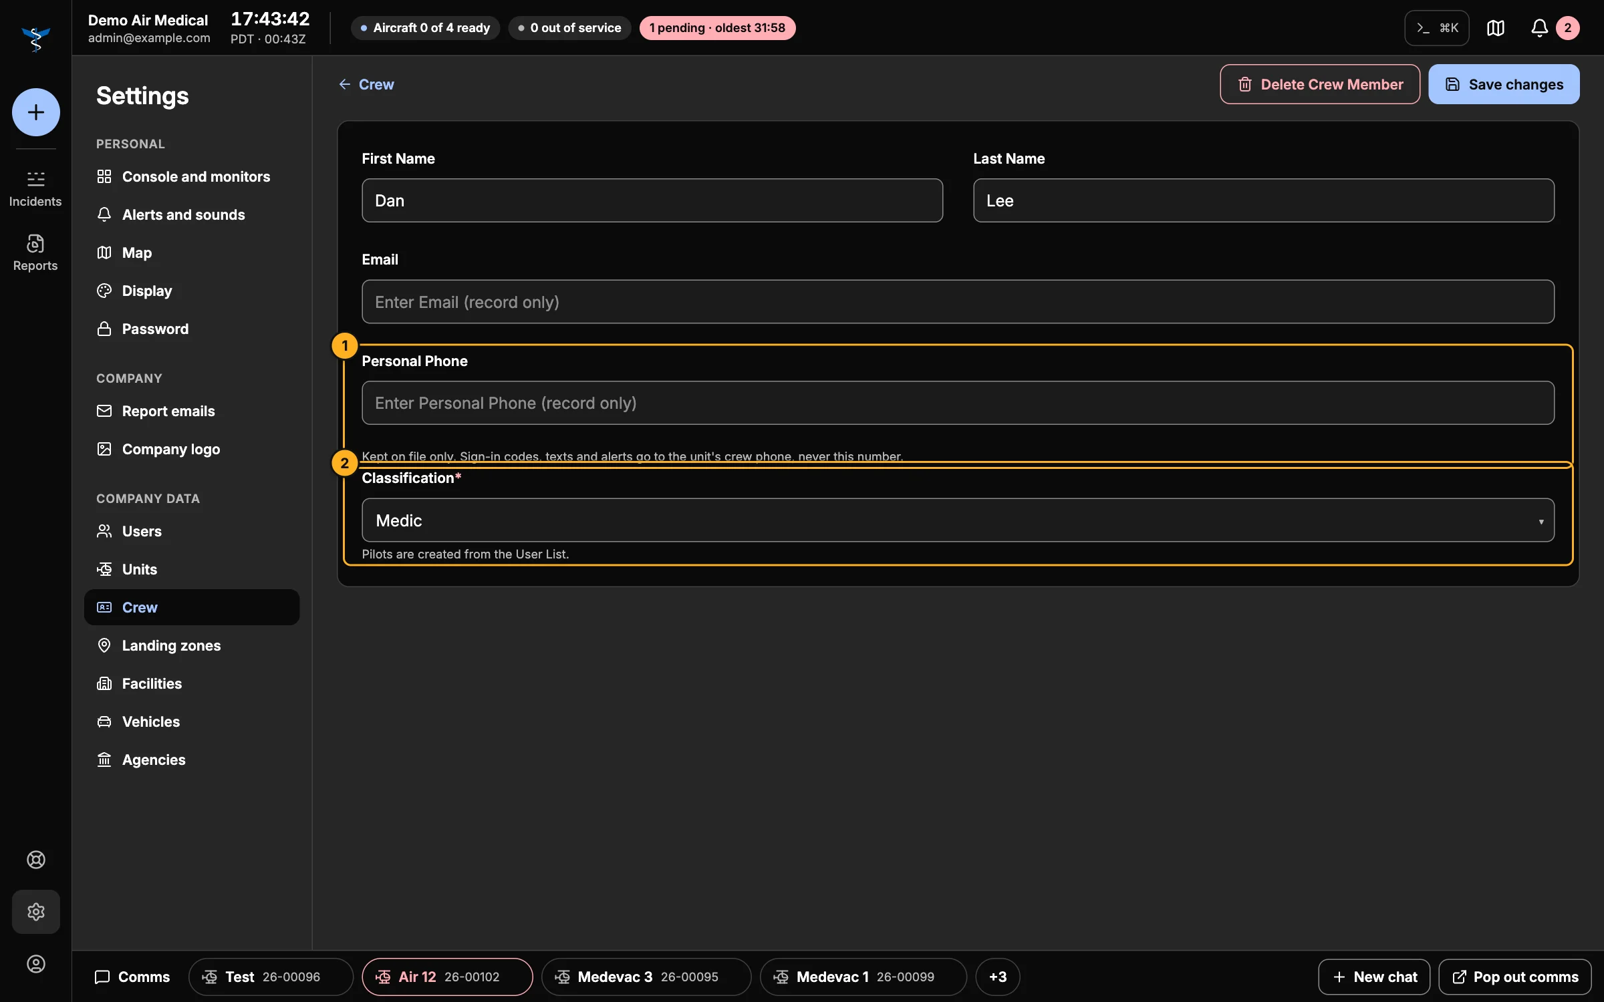Click the Personal Phone field
1604x1002 pixels.
pyautogui.click(x=958, y=403)
